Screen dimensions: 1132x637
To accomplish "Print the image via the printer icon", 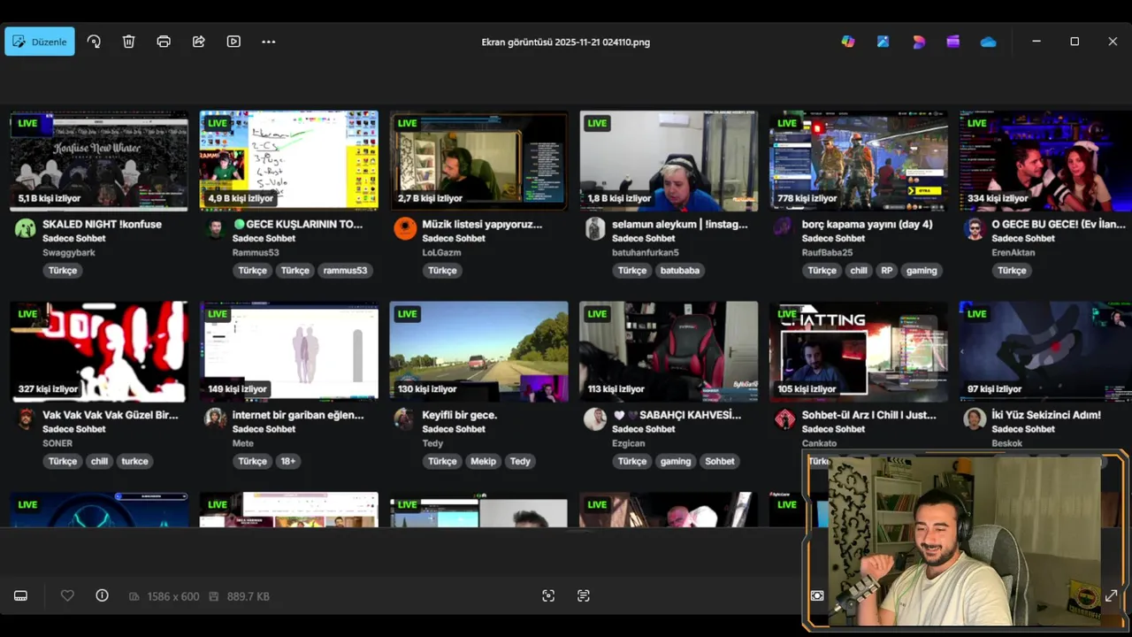I will coord(164,42).
